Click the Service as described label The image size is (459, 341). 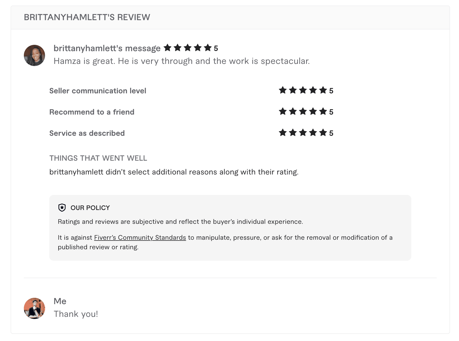tap(87, 133)
